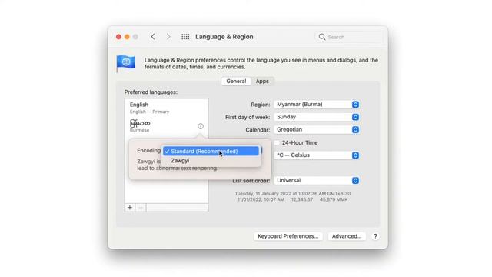Click the Language & Region flag icon
The height and width of the screenshot is (277, 492).
(126, 63)
